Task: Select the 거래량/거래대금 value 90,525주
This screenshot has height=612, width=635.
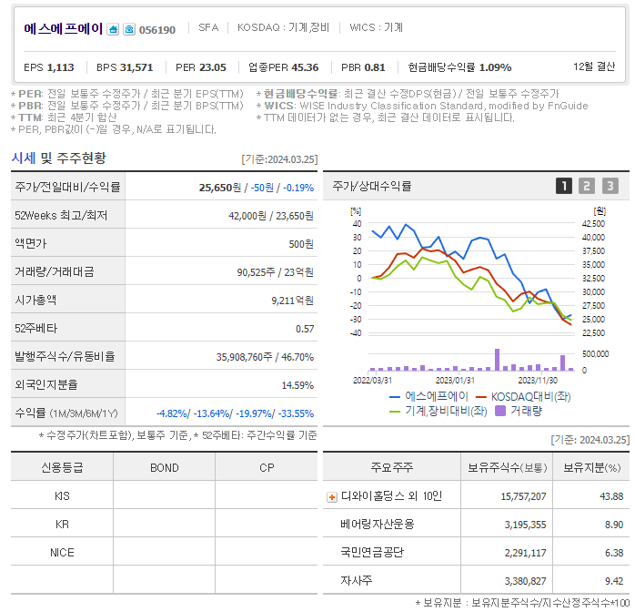Action: click(256, 272)
